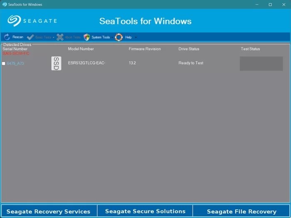Click the Seagate logo in the banner
Screen dimensions: 291x218
click(x=32, y=21)
